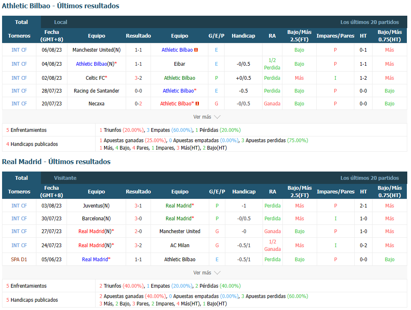Click the '3 Empates (60.00%)' statistic
Viewport: 411px width, 310px height.
coord(170,130)
